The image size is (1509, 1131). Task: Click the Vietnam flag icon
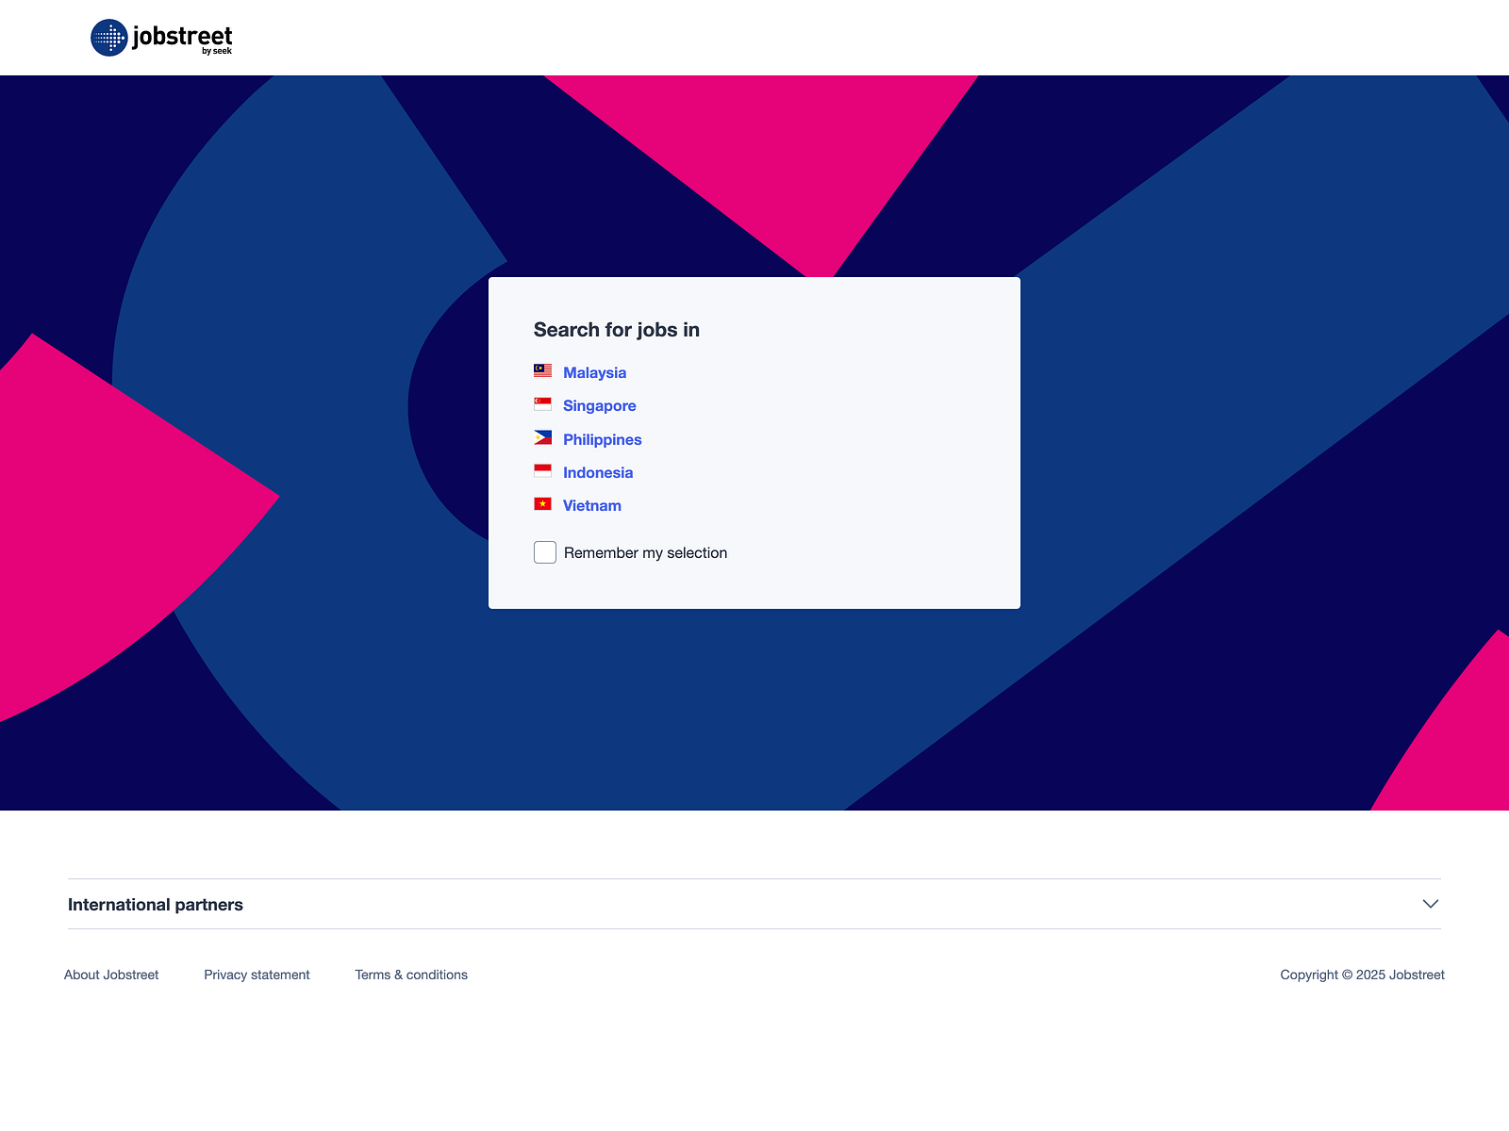click(542, 503)
